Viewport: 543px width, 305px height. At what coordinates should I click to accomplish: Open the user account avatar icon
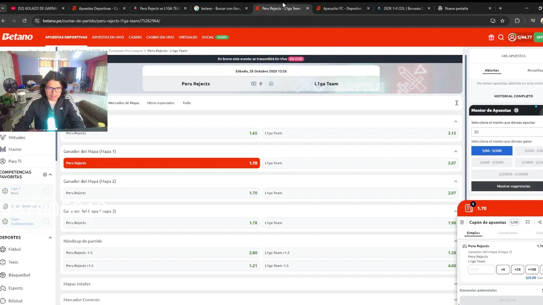pyautogui.click(x=512, y=37)
